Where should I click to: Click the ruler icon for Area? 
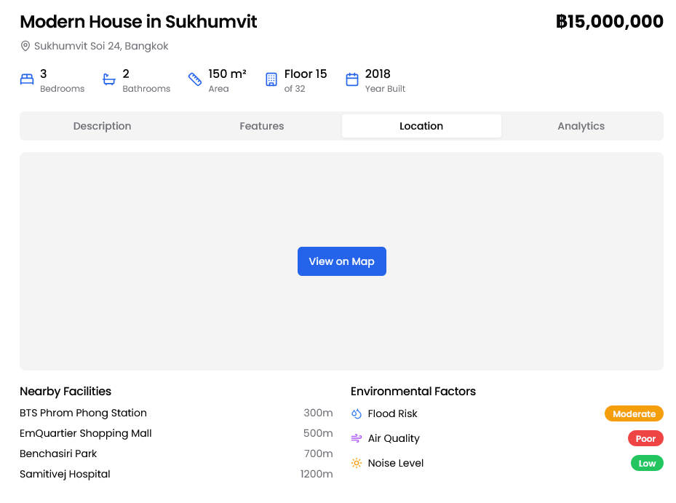pos(195,80)
